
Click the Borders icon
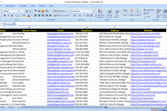coord(18,16)
